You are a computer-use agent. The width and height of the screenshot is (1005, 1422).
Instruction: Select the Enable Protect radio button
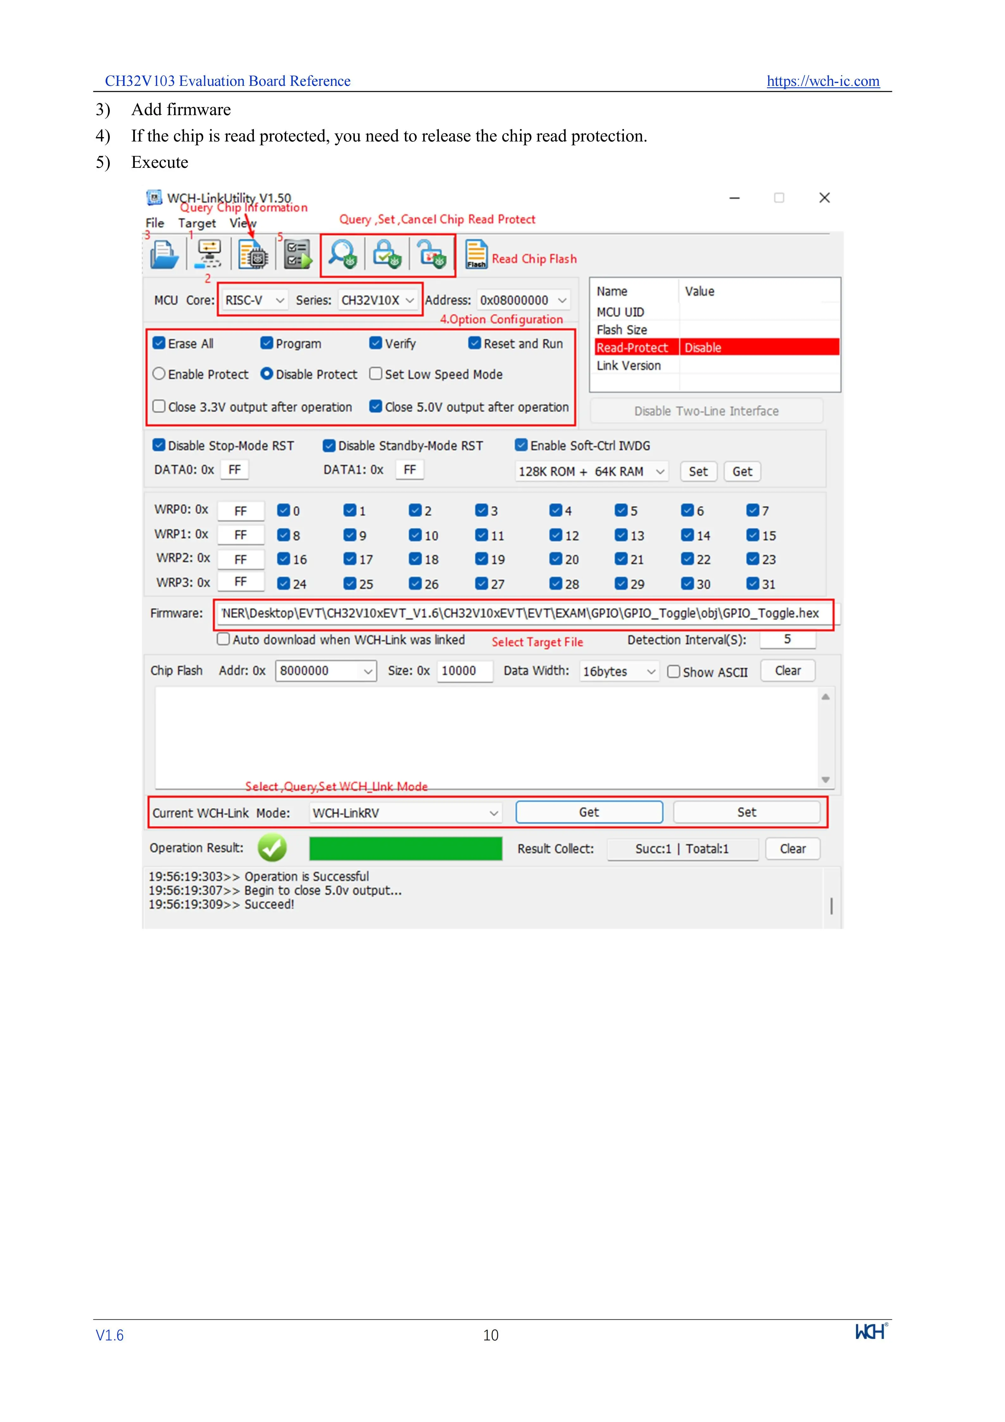[x=159, y=374]
